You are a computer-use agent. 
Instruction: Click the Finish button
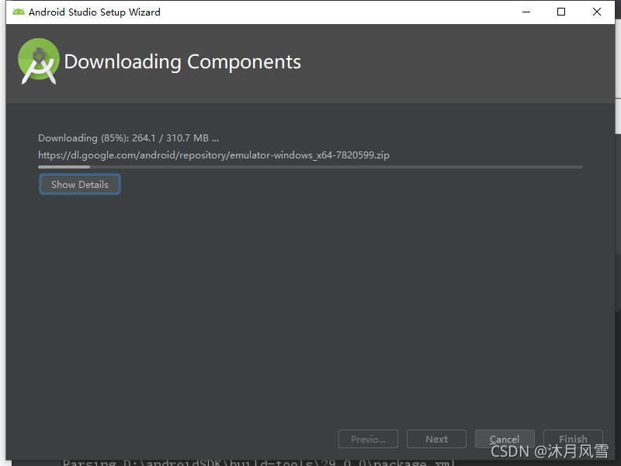(573, 439)
